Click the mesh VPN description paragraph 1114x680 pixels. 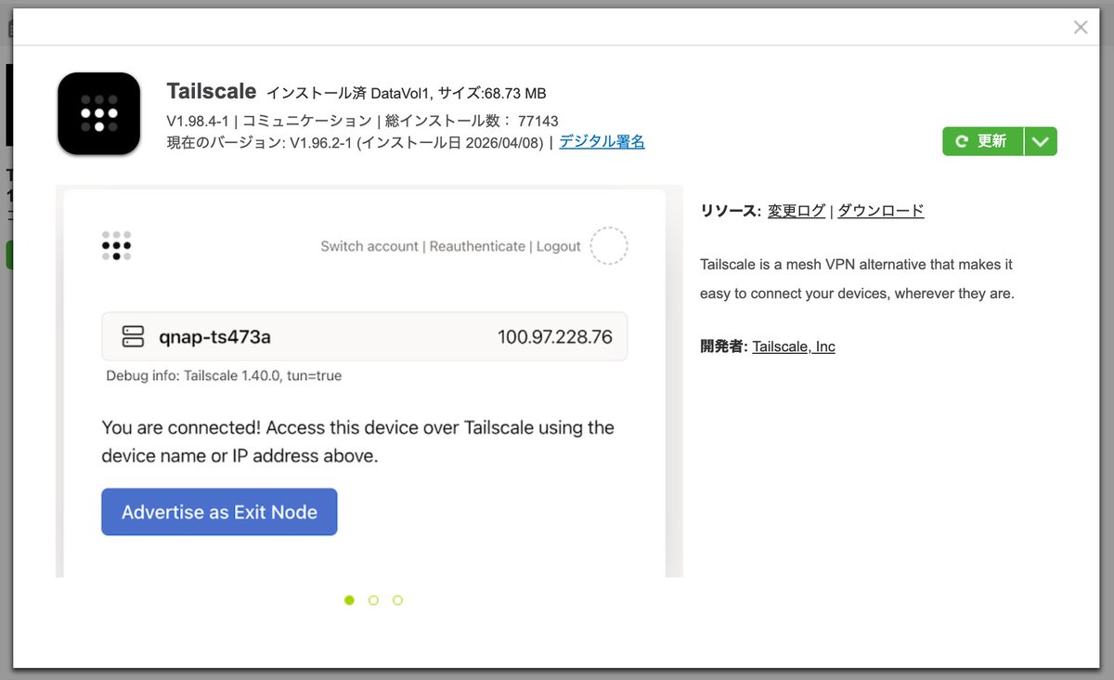coord(857,279)
